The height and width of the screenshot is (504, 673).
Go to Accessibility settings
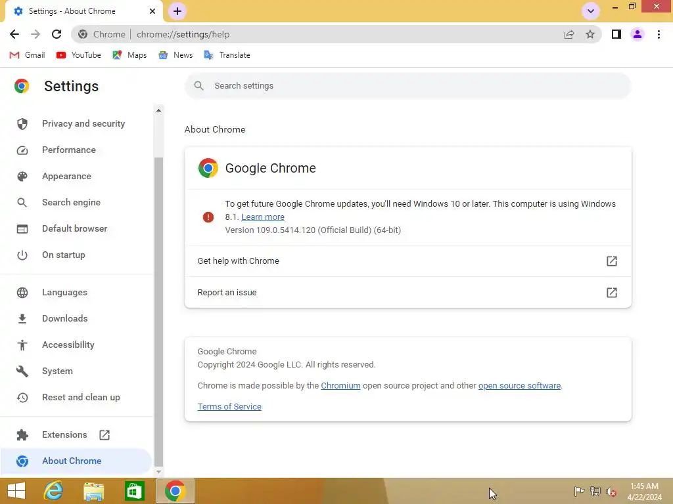pyautogui.click(x=76, y=345)
